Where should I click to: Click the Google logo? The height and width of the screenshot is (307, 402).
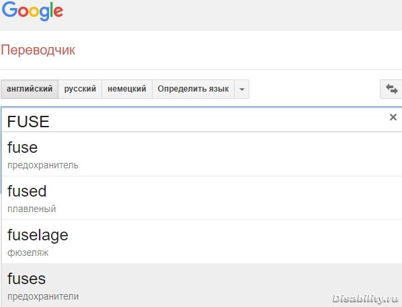pos(32,11)
